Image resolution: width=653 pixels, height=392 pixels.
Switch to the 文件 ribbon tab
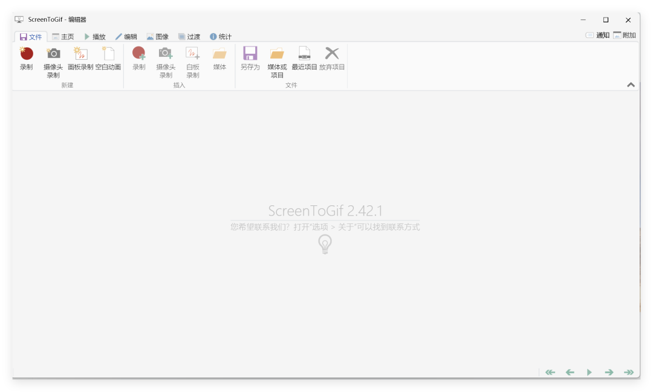coord(31,37)
